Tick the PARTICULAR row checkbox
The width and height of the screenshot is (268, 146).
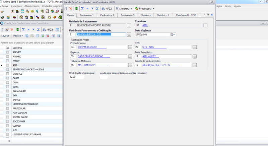[7, 108]
